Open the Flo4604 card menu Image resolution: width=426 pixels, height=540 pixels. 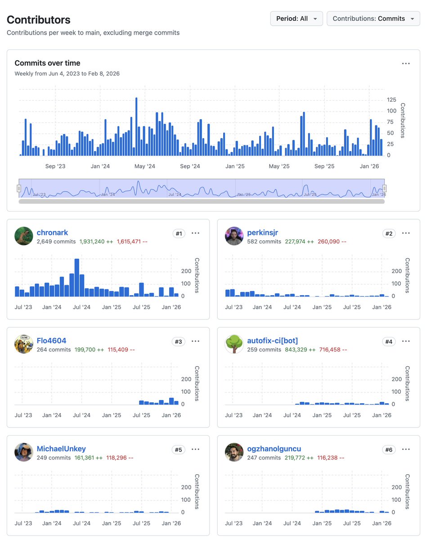[x=195, y=341]
